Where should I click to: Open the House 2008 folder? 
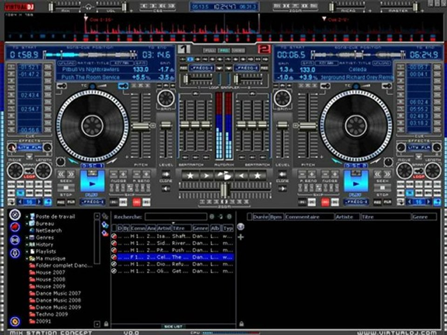click(50, 280)
